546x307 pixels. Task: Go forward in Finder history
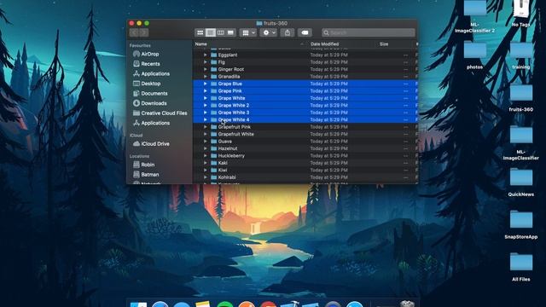144,32
